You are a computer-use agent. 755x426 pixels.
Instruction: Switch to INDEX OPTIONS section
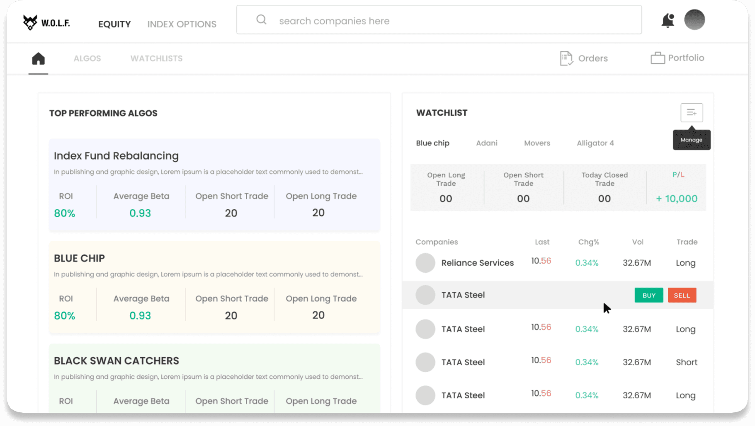pyautogui.click(x=182, y=24)
